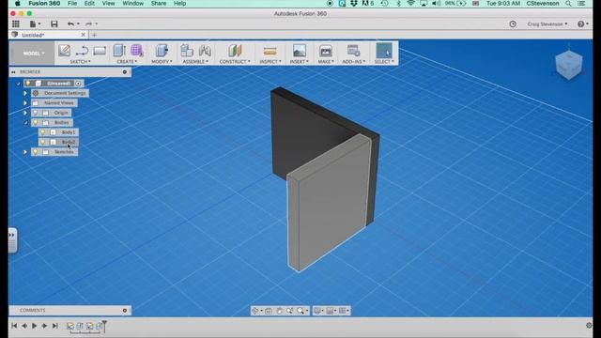Add a new document tab
Image resolution: width=601 pixels, height=338 pixels.
pos(94,35)
